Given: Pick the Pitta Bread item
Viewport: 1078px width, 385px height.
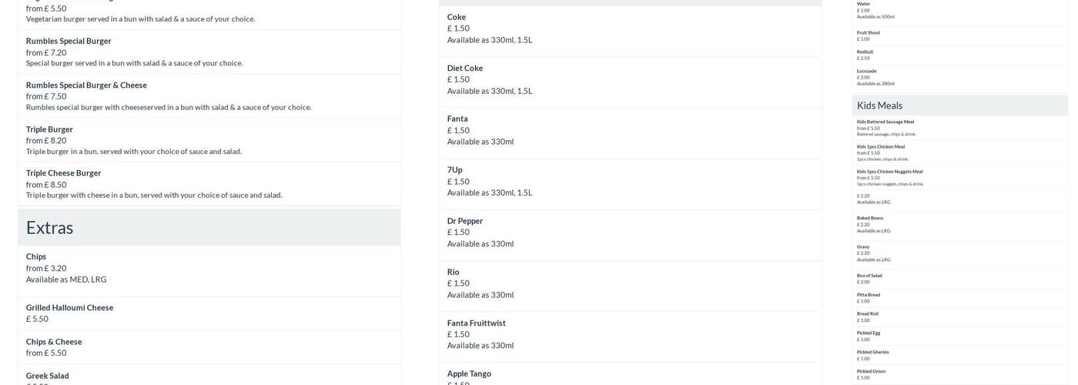Looking at the screenshot, I should pyautogui.click(x=869, y=295).
